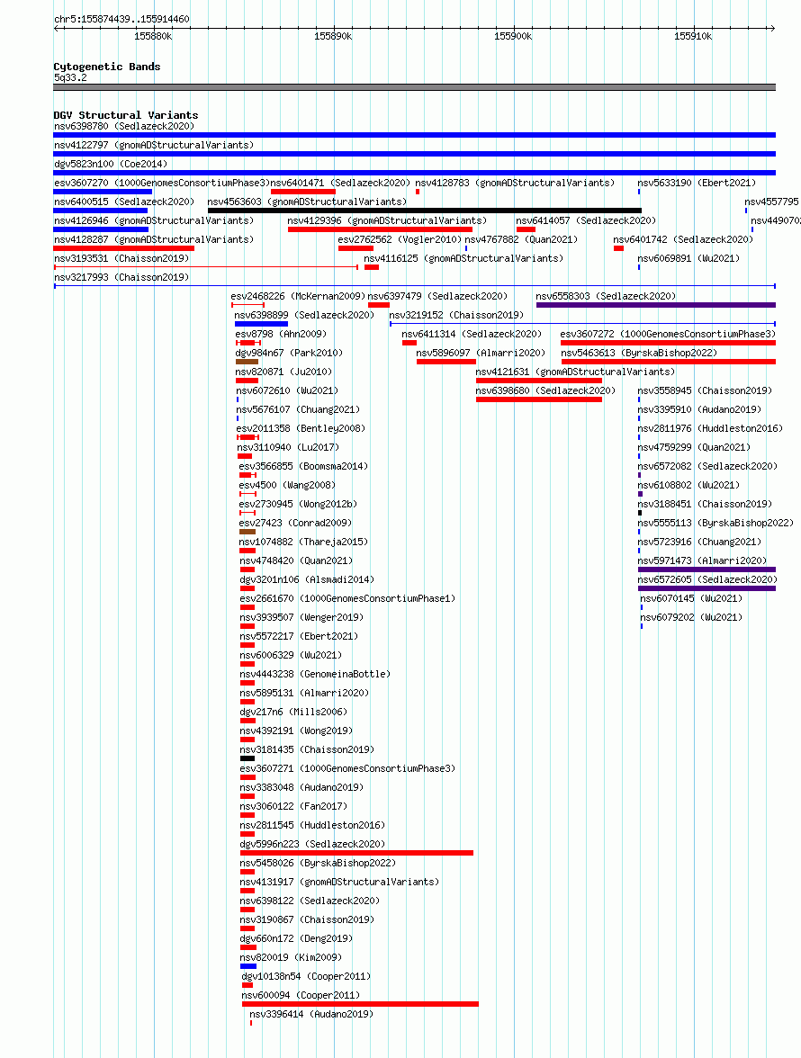801x1058 pixels.
Task: Click nsv5971473 (Almarri2020) label
Action: tap(702, 560)
